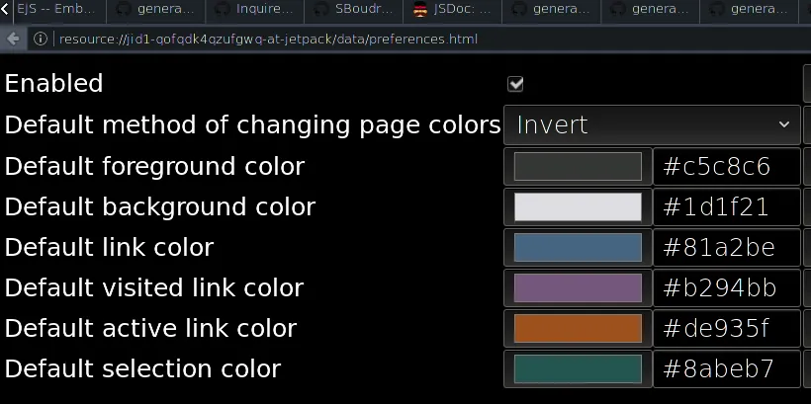The width and height of the screenshot is (811, 404).
Task: Click the 'Enabled' label text
Action: [x=53, y=84]
